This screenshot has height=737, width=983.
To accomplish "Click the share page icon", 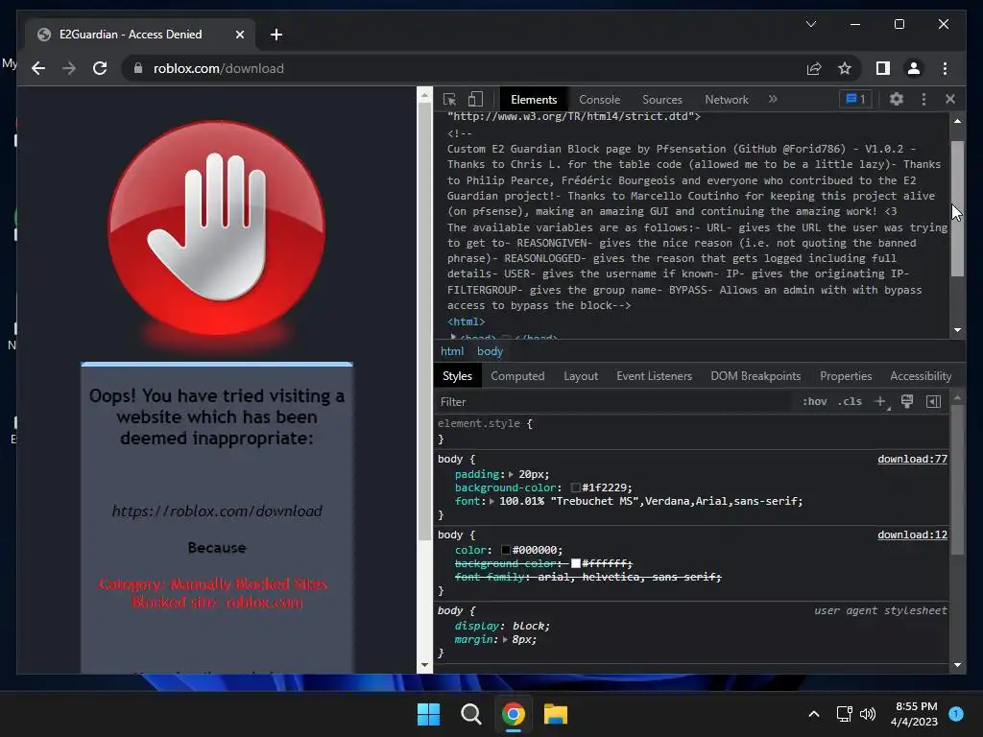I will point(814,68).
